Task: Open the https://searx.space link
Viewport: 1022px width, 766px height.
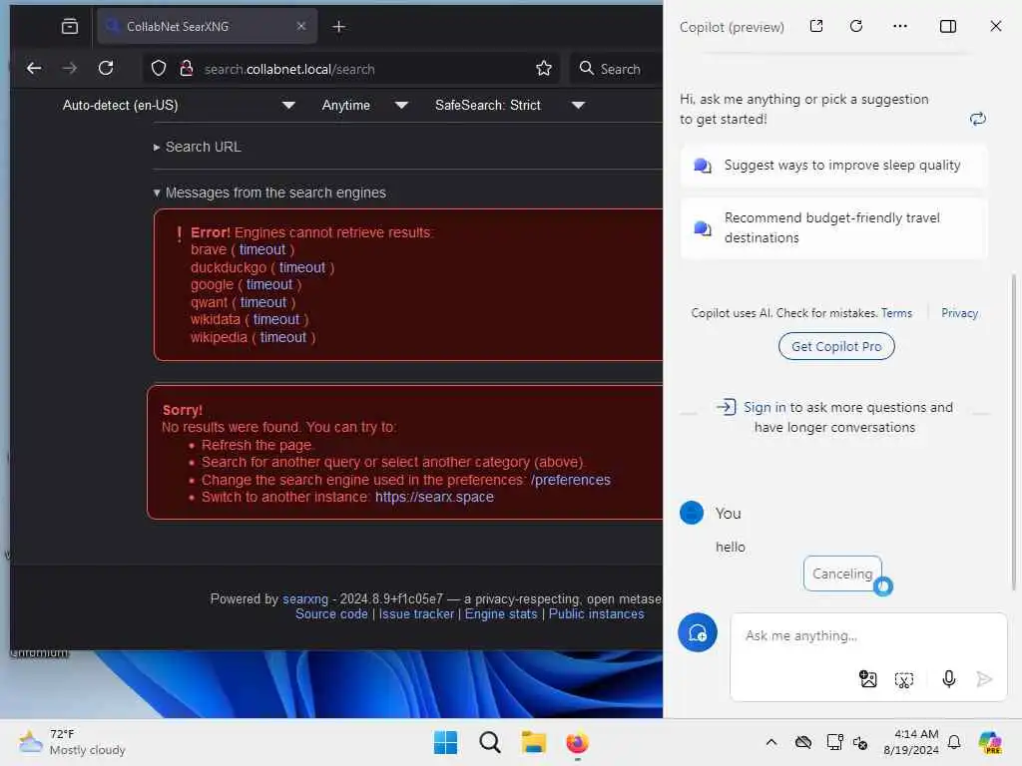Action: [x=434, y=497]
